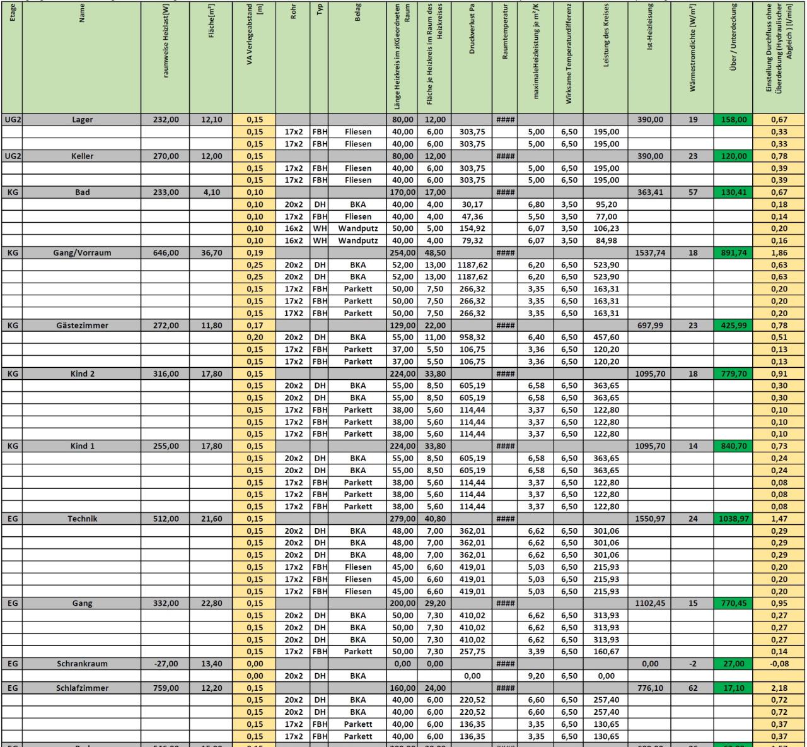Screen dimensions: 807x747
Task: Click the 'Wirksame Temperaturdifferenz' header cell
Action: 569,57
